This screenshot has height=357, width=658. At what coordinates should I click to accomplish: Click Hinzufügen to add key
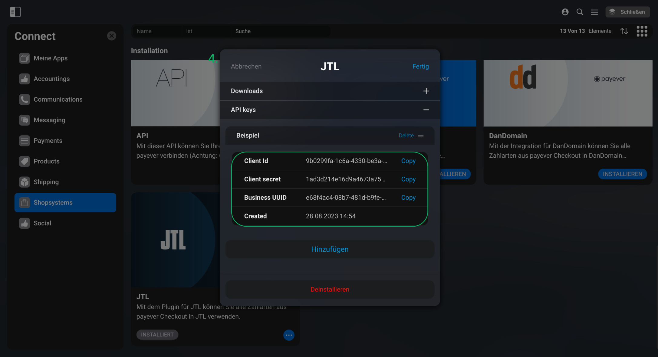click(330, 249)
